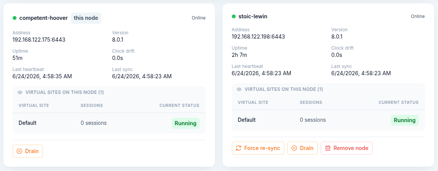Open the Default virtual site row on stoic-lewin
The height and width of the screenshot is (171, 438).
point(328,120)
